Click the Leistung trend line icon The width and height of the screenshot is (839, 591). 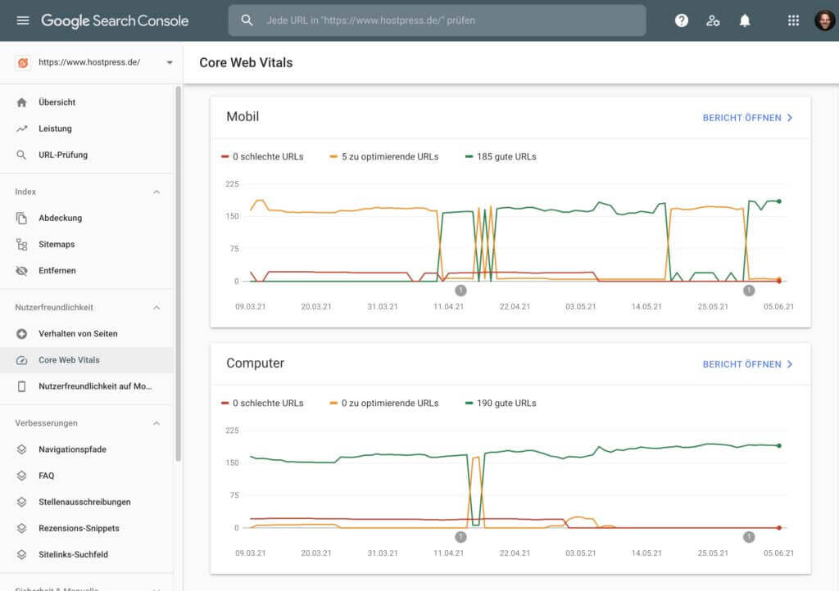pos(21,129)
